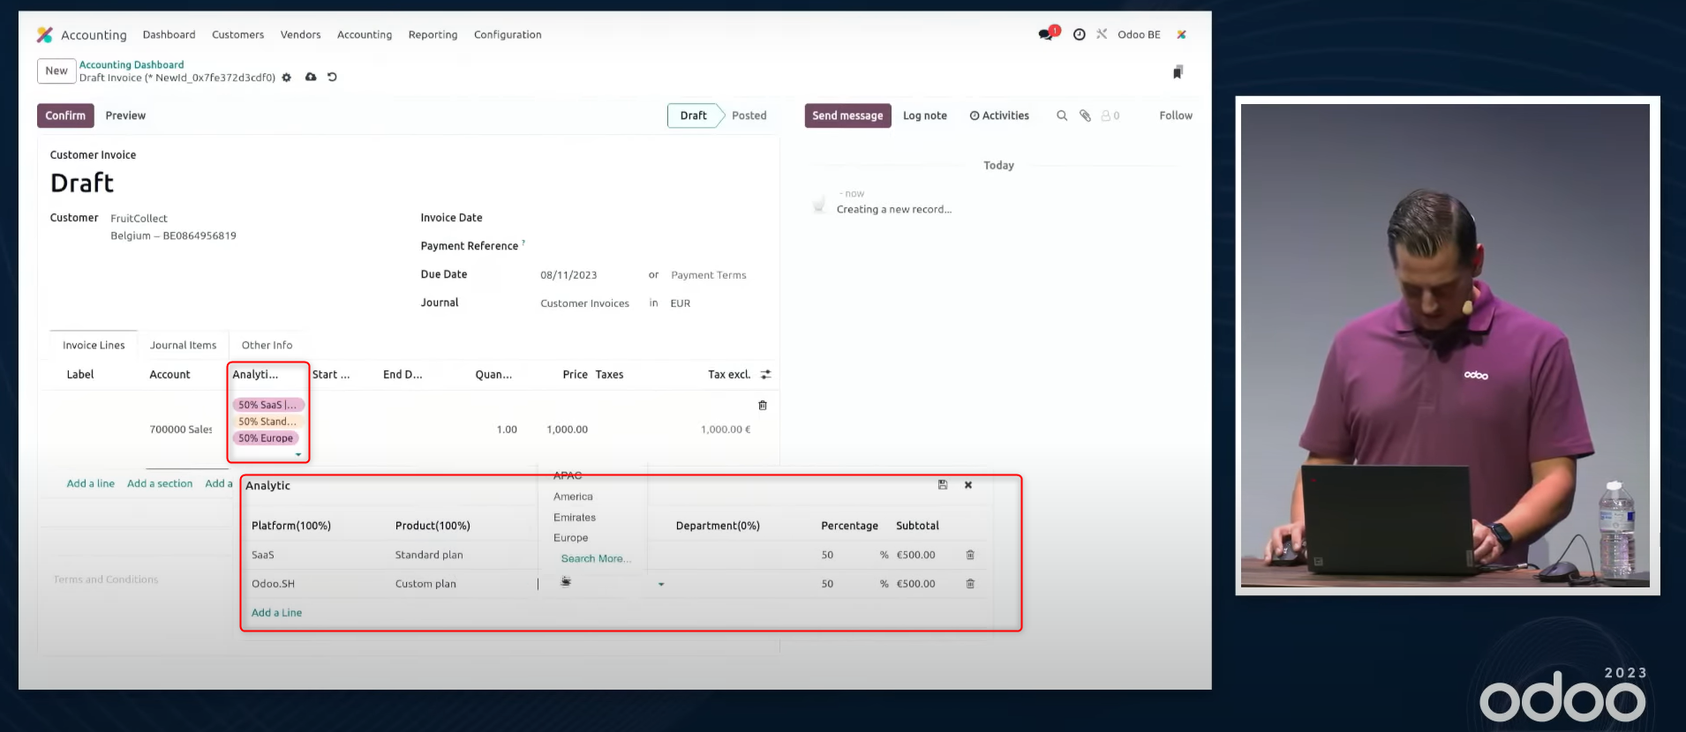Go to Accounting Dashboard breadcrumb link
This screenshot has width=1686, height=732.
coord(132,64)
